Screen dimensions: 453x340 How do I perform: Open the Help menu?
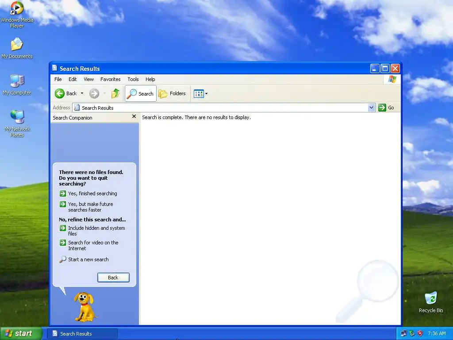[x=150, y=79]
